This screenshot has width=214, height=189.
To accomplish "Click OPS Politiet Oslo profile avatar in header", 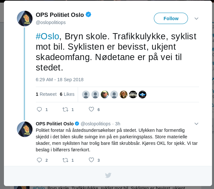I will (25, 19).
